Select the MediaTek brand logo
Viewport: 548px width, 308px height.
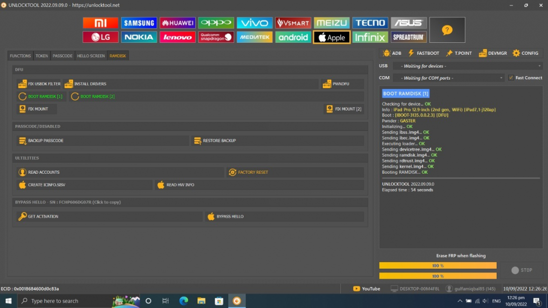[255, 37]
